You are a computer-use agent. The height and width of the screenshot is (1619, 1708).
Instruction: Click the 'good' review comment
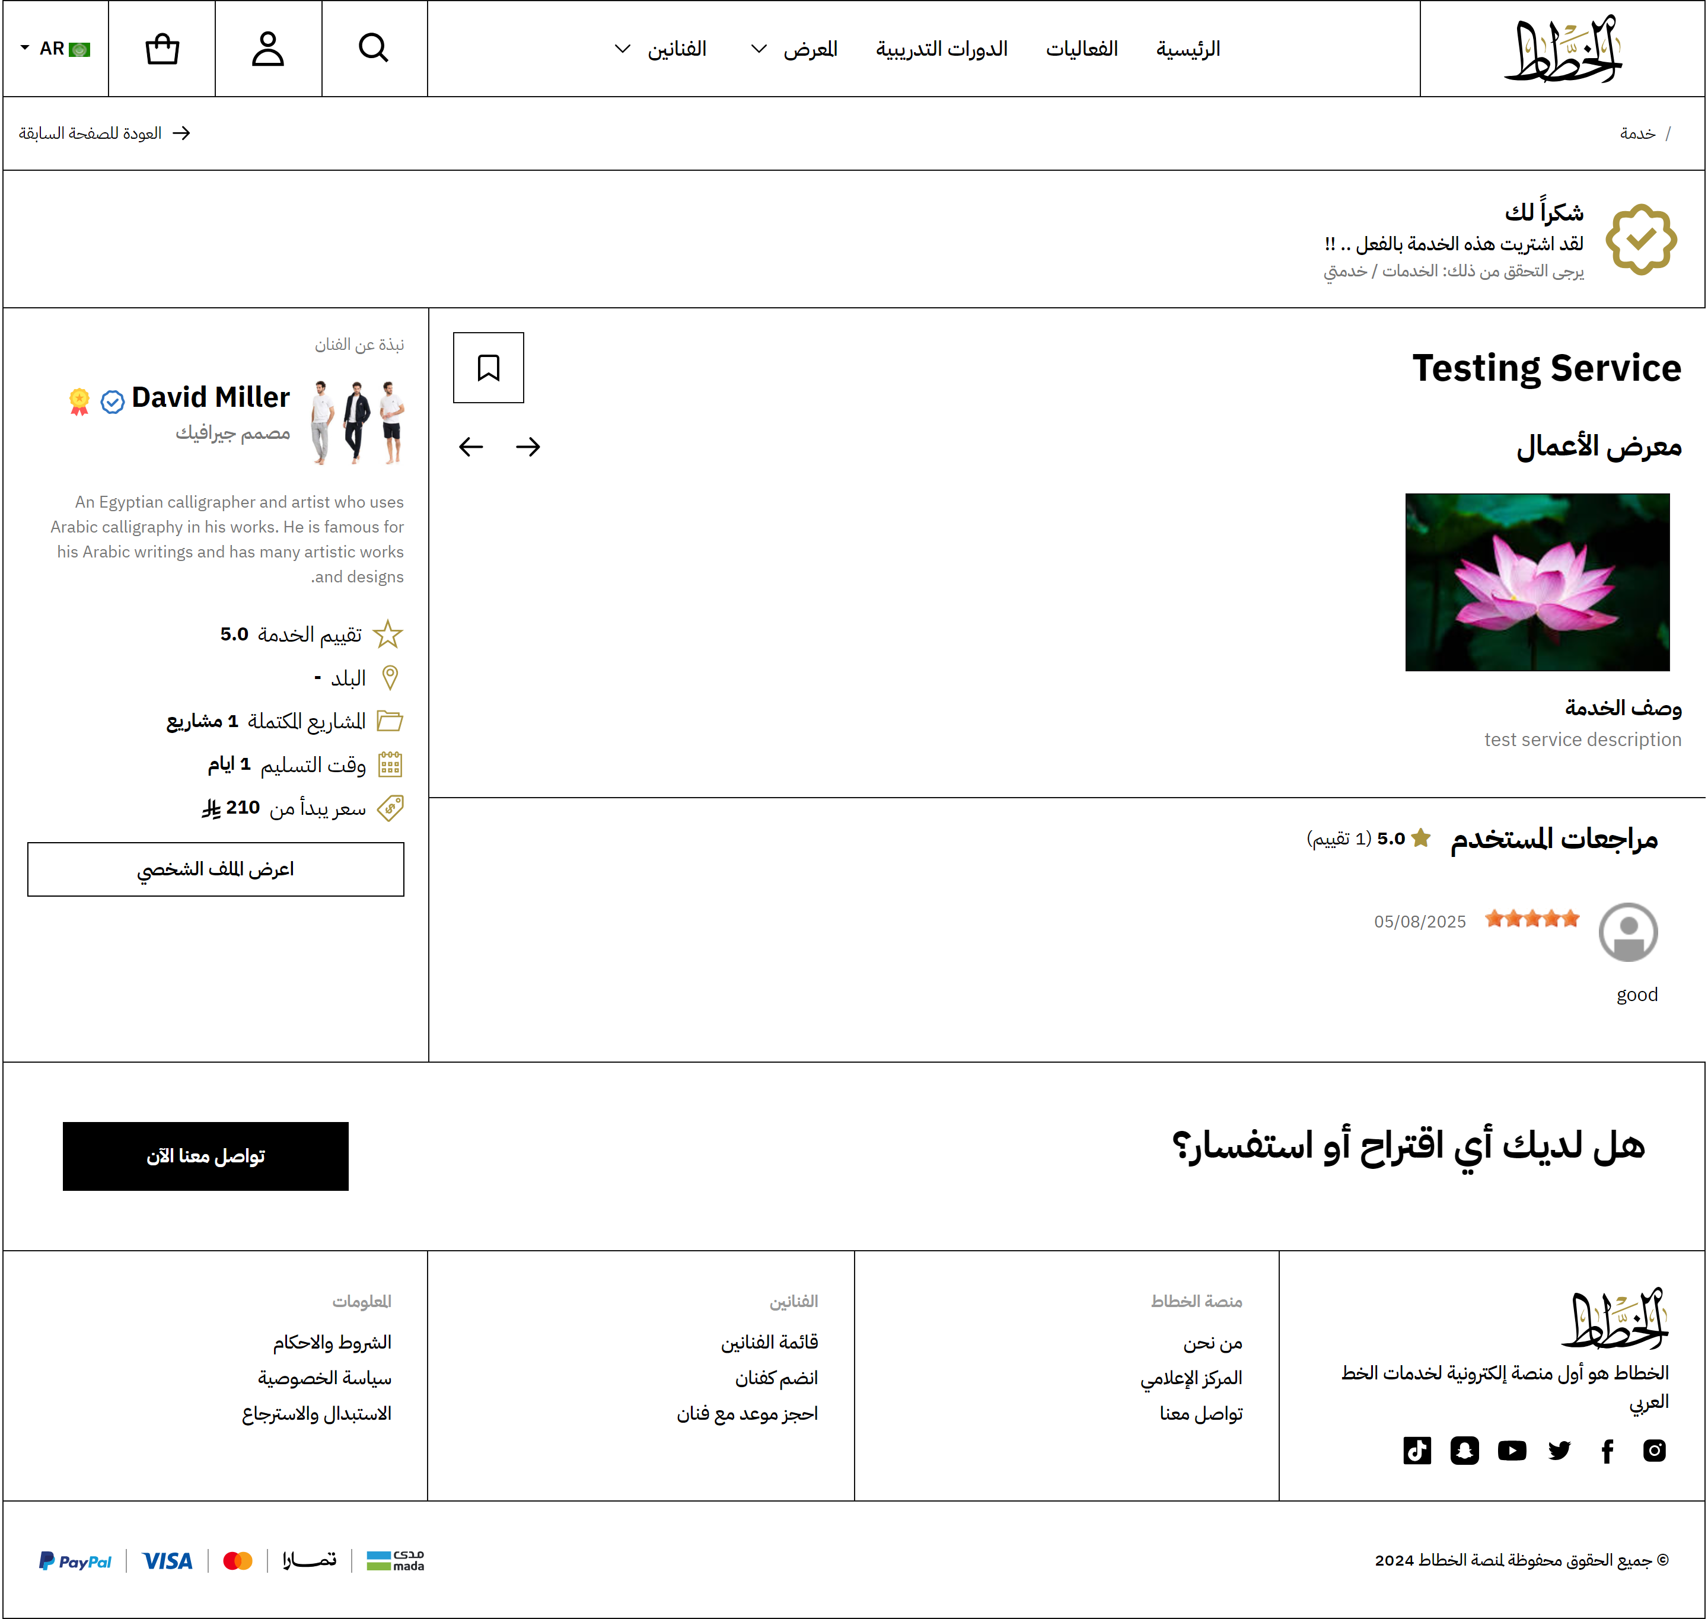(x=1637, y=995)
